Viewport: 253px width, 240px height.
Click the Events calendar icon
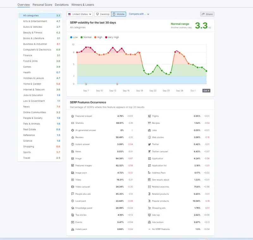coord(72,222)
